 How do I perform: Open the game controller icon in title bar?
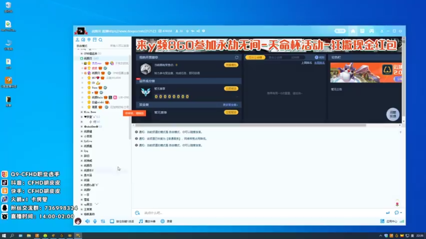[371, 31]
